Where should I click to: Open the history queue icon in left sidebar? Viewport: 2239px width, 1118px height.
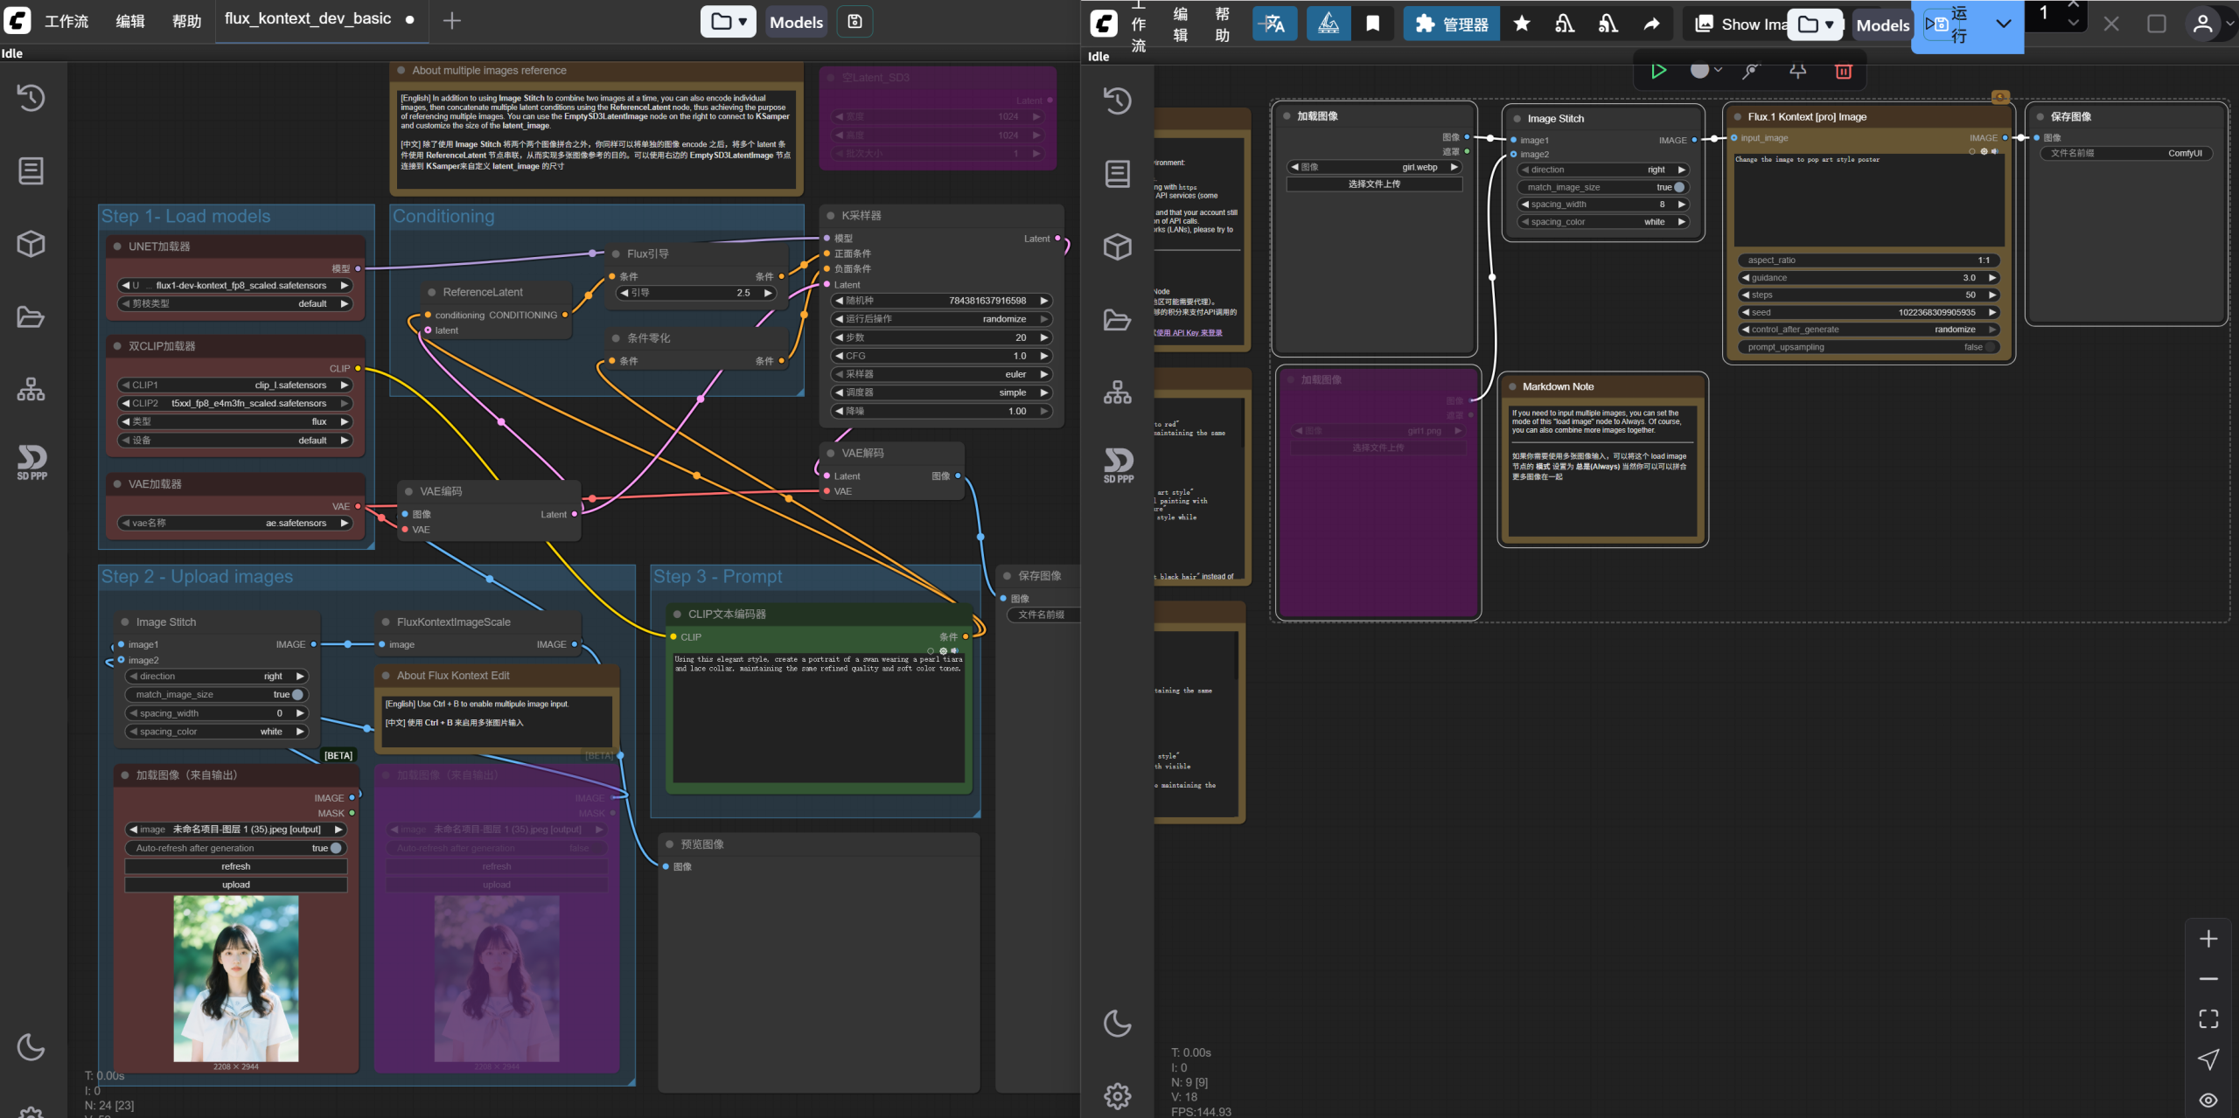click(31, 97)
